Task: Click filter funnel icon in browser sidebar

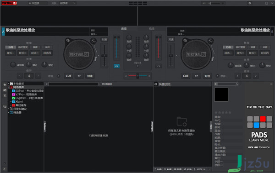Action: click(5, 96)
